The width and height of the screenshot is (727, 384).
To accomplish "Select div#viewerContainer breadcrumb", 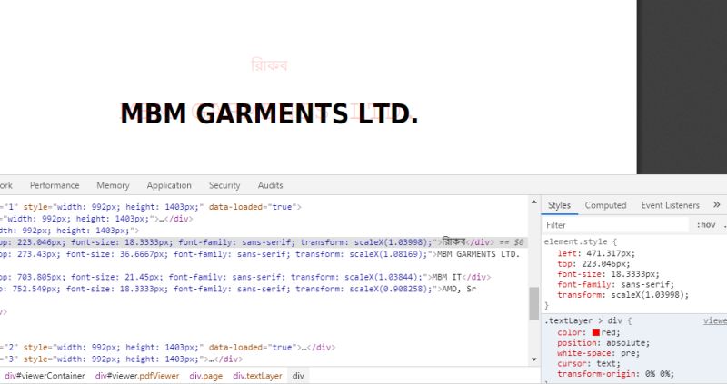I will click(x=45, y=376).
